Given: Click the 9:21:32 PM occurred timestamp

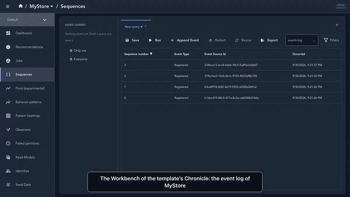Looking at the screenshot, I should tap(307, 76).
